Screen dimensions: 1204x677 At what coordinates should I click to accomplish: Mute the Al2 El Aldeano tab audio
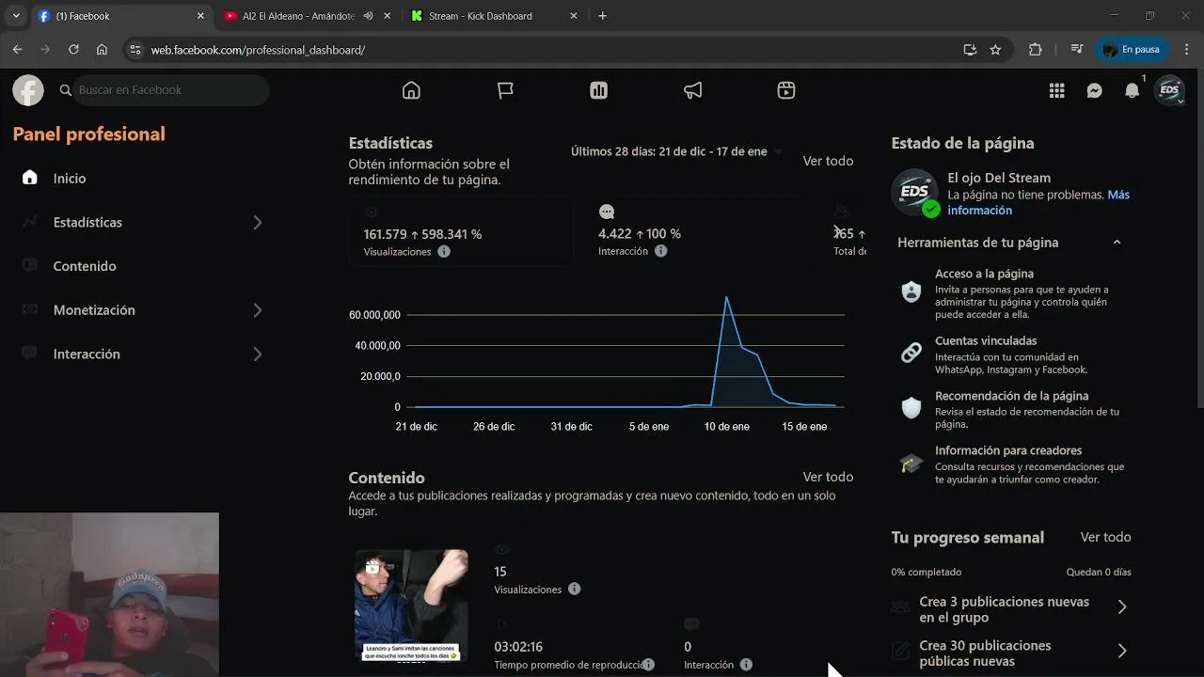368,16
